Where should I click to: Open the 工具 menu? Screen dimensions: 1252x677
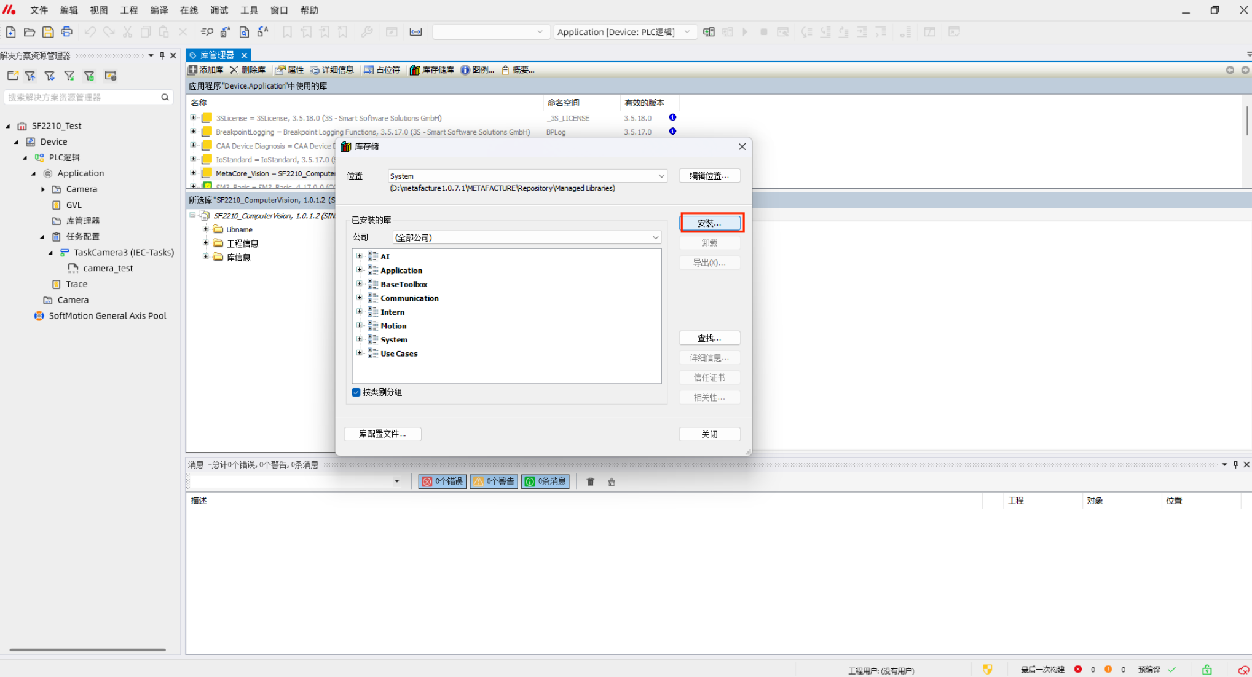coord(249,10)
